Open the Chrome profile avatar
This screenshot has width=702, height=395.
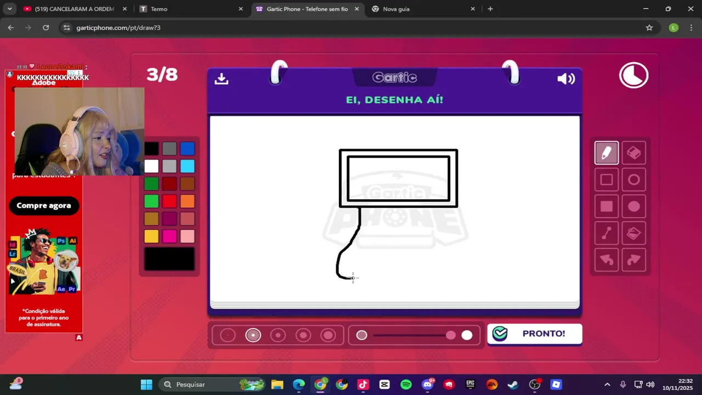click(x=673, y=27)
